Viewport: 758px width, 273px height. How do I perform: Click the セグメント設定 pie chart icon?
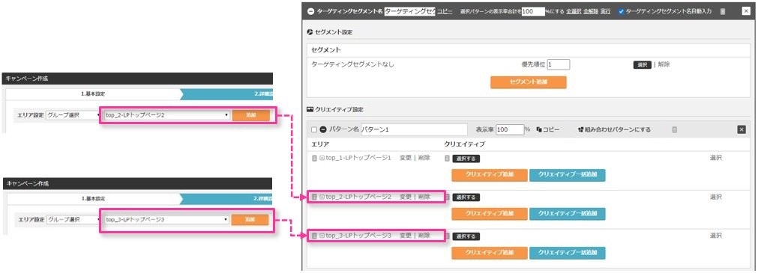[x=310, y=32]
